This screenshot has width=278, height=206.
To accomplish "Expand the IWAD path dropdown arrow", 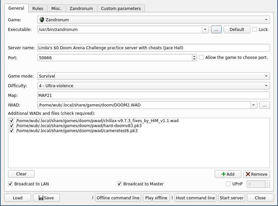I will 254,105.
